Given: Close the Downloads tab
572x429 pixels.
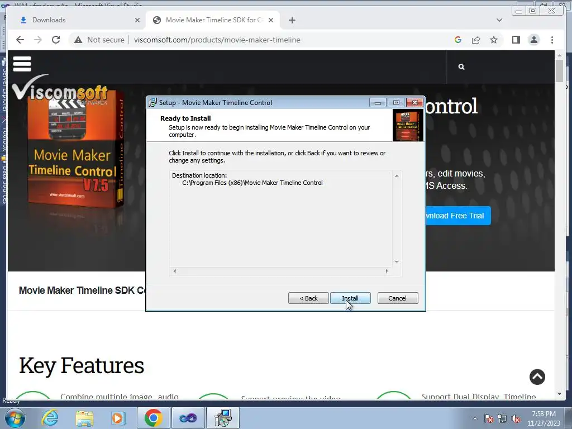Looking at the screenshot, I should point(137,20).
